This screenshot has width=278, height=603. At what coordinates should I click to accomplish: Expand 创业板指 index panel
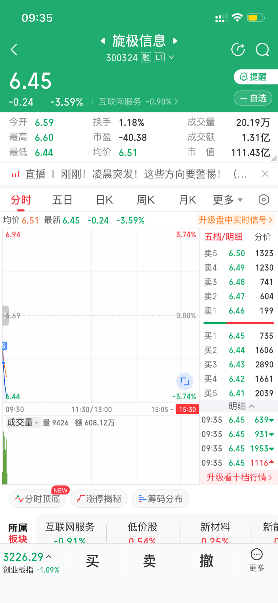[31, 563]
